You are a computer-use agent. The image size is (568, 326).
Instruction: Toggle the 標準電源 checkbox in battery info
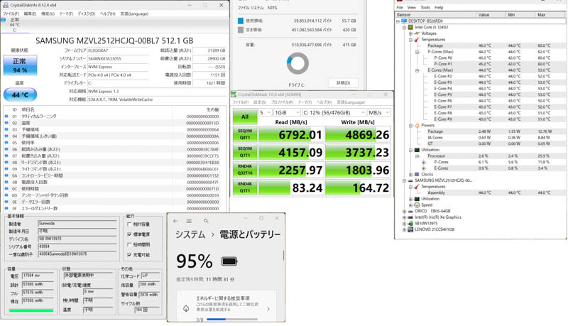point(129,234)
